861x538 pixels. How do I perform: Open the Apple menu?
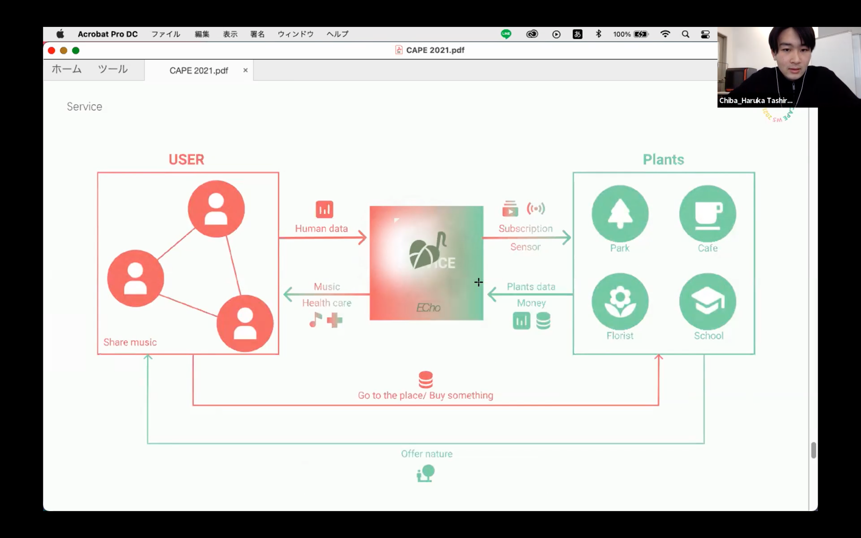coord(60,34)
